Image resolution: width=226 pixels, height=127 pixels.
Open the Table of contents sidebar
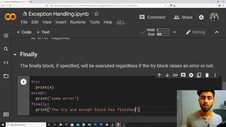pos(6,35)
